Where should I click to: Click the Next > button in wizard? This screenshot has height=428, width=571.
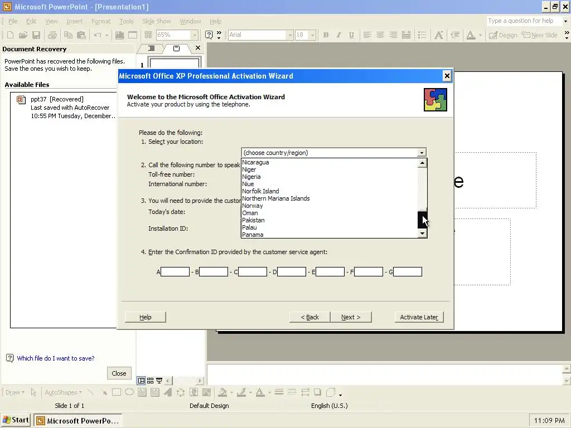point(351,317)
